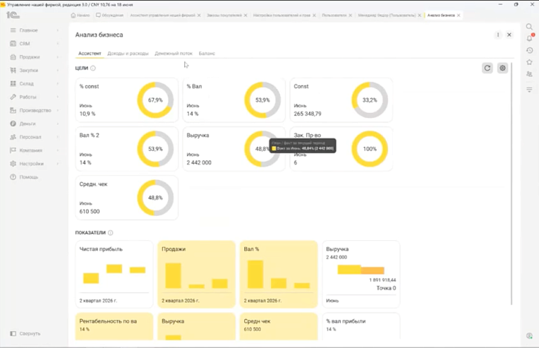Expand the Работы menu chevron
539x348 pixels.
(x=57, y=97)
